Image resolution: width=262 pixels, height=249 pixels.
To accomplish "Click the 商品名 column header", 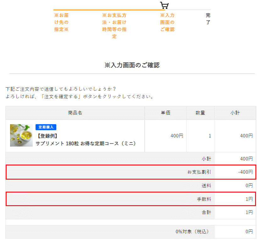I will pyautogui.click(x=75, y=113).
